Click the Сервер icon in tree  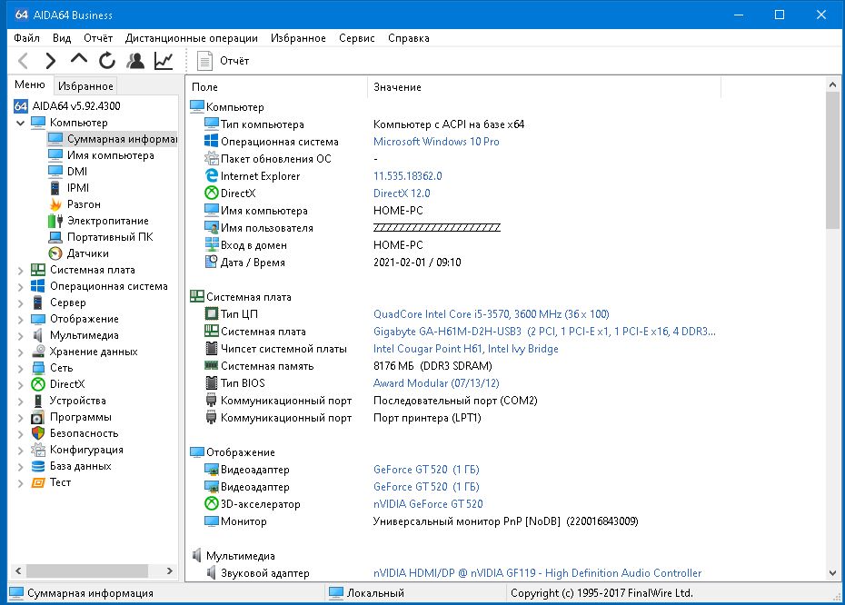[38, 302]
